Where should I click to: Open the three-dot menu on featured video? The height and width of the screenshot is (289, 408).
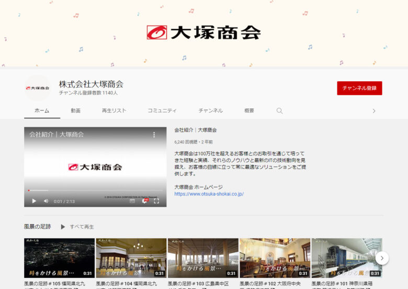154,135
